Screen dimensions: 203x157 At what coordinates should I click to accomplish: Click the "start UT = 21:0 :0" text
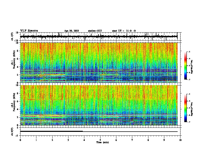coord(124,31)
